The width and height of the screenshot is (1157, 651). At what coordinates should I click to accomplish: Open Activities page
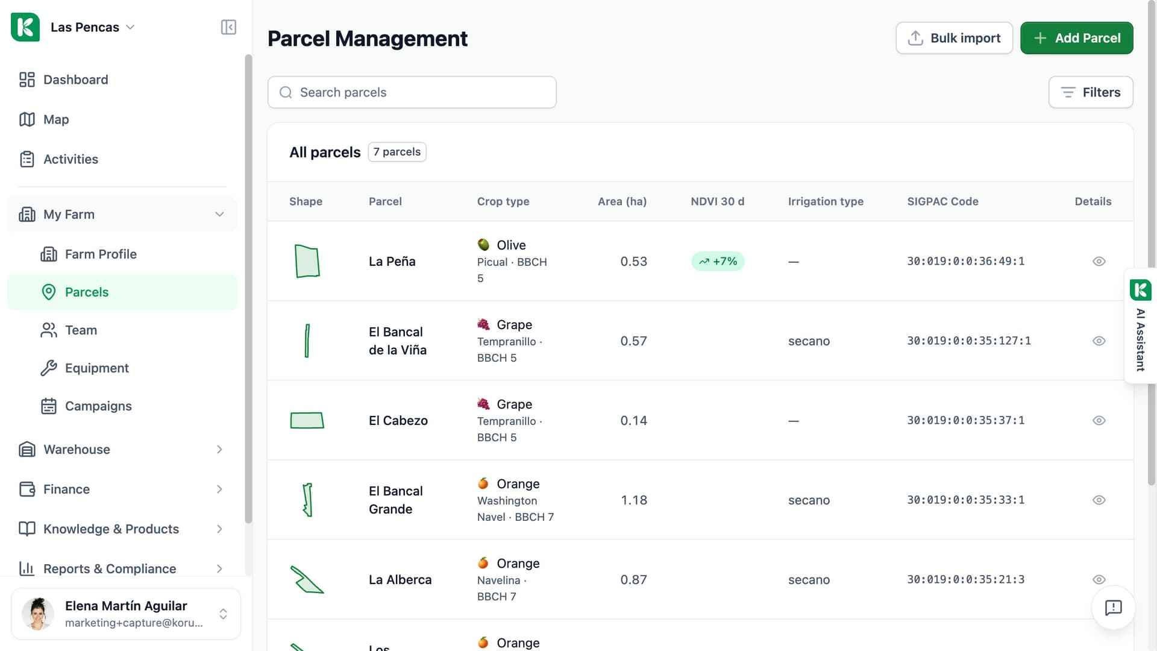122,159
